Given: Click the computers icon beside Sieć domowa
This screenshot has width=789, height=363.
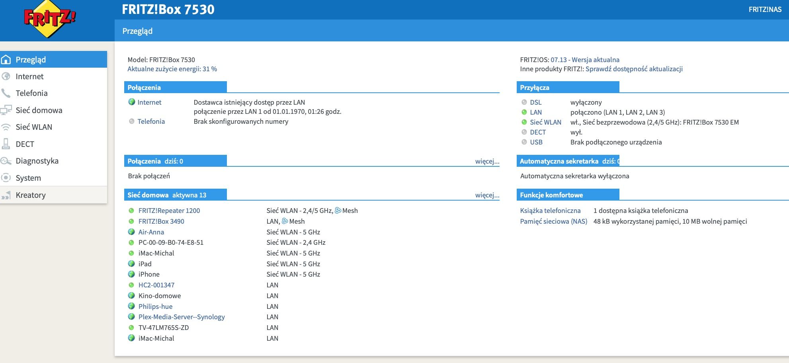Looking at the screenshot, I should (x=6, y=110).
